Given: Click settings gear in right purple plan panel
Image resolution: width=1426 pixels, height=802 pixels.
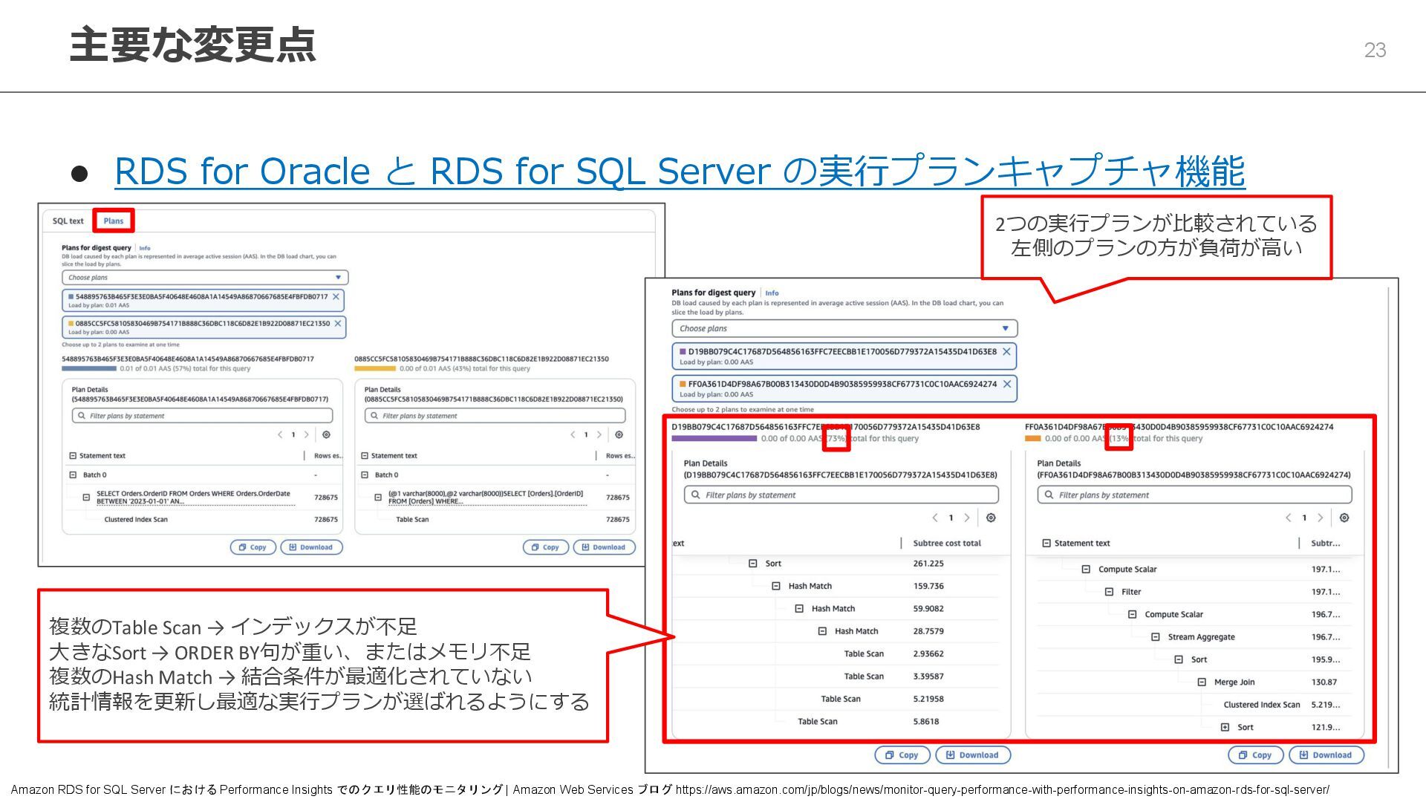Looking at the screenshot, I should (991, 518).
